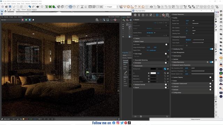Click the Background color swatch
223x125 pixels.
click(153, 69)
